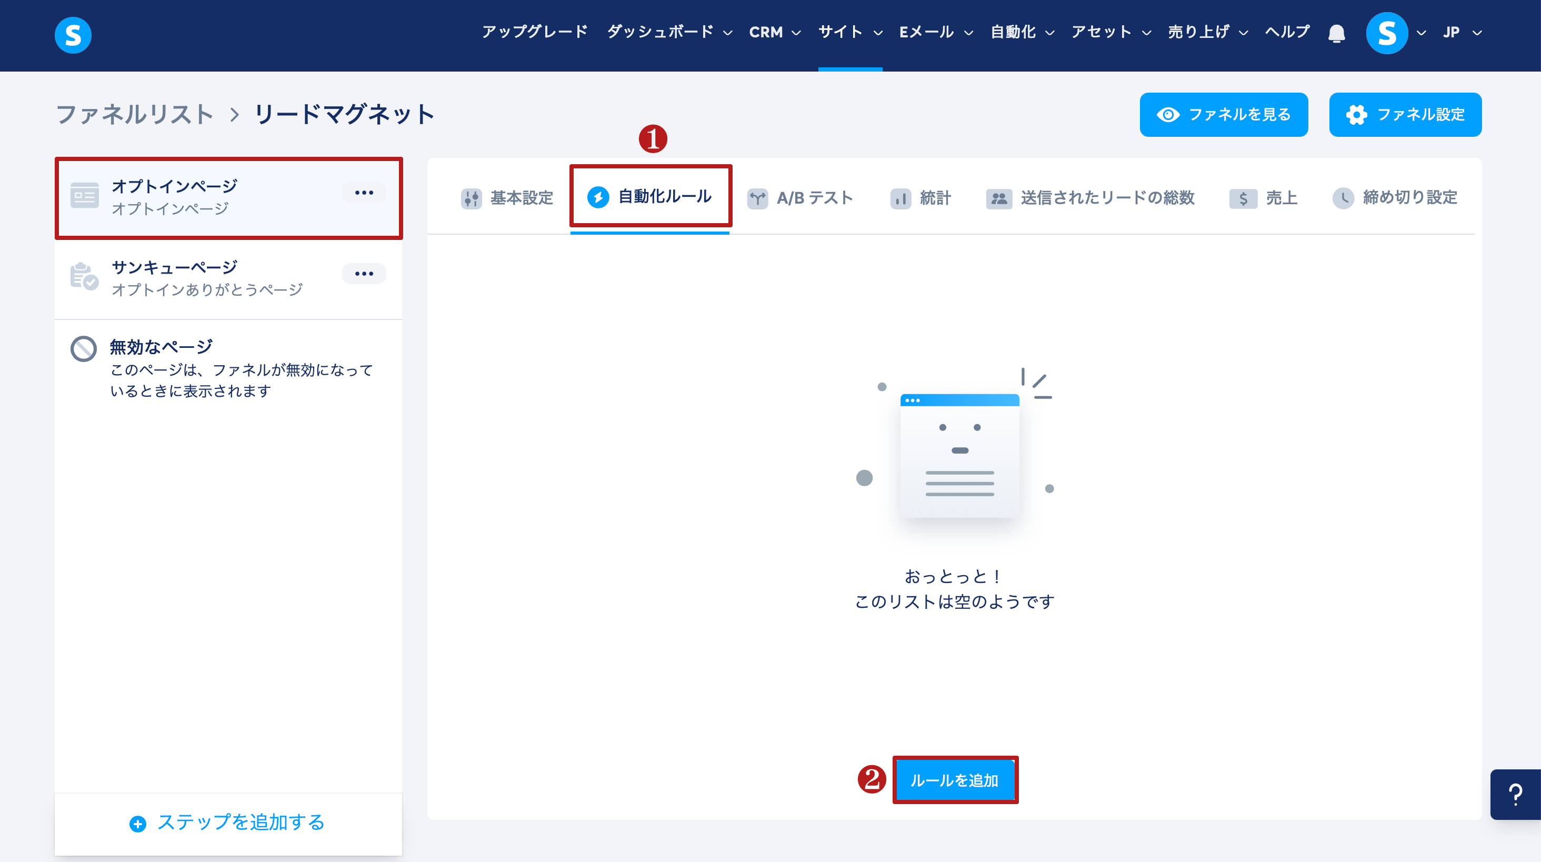The image size is (1541, 862).
Task: Click the このリストは空のようです message
Action: (x=955, y=602)
